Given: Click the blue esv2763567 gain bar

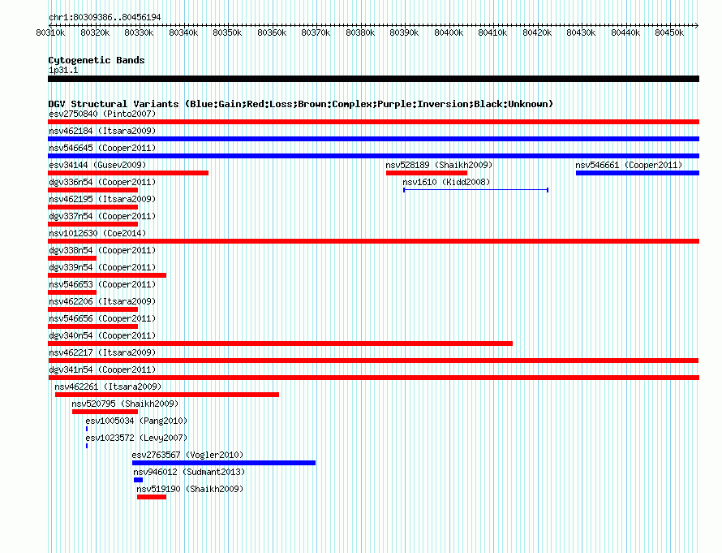Looking at the screenshot, I should click(224, 463).
